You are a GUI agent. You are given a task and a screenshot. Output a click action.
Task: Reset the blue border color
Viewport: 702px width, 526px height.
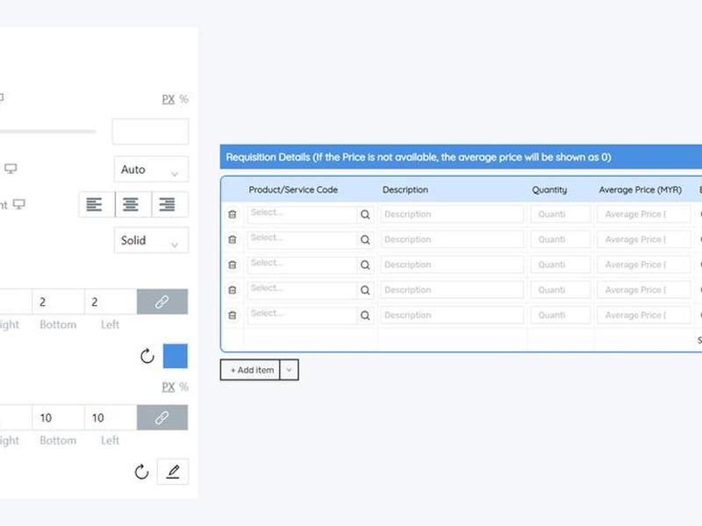click(147, 356)
